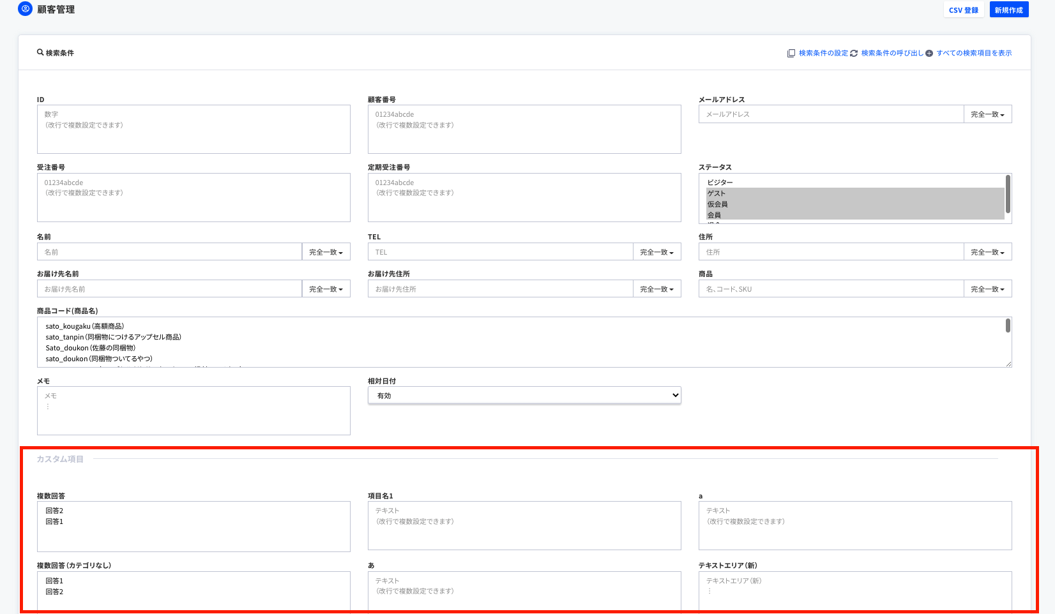The height and width of the screenshot is (614, 1055).
Task: Select ビジター in the ステータス list
Action: [720, 183]
